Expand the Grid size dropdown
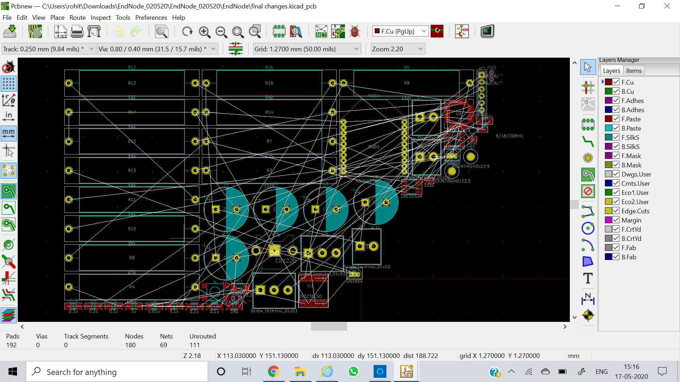Screen dimensions: 680x382 coord(357,48)
